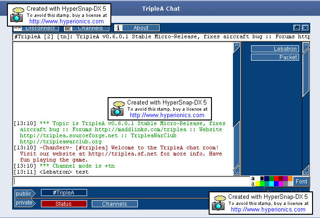Pick the teal color swatch

point(267,183)
